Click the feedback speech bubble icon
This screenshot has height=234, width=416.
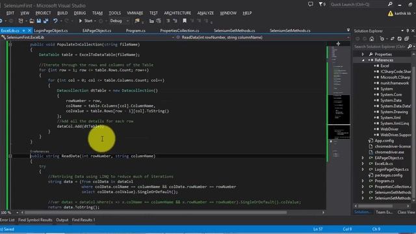tap(311, 5)
